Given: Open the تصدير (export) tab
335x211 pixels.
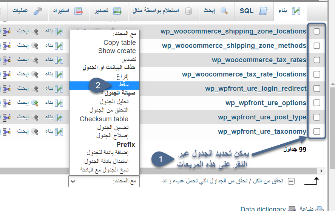Looking at the screenshot, I should (108, 11).
